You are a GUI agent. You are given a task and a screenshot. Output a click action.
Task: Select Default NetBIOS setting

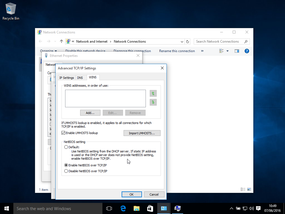pos(66,147)
